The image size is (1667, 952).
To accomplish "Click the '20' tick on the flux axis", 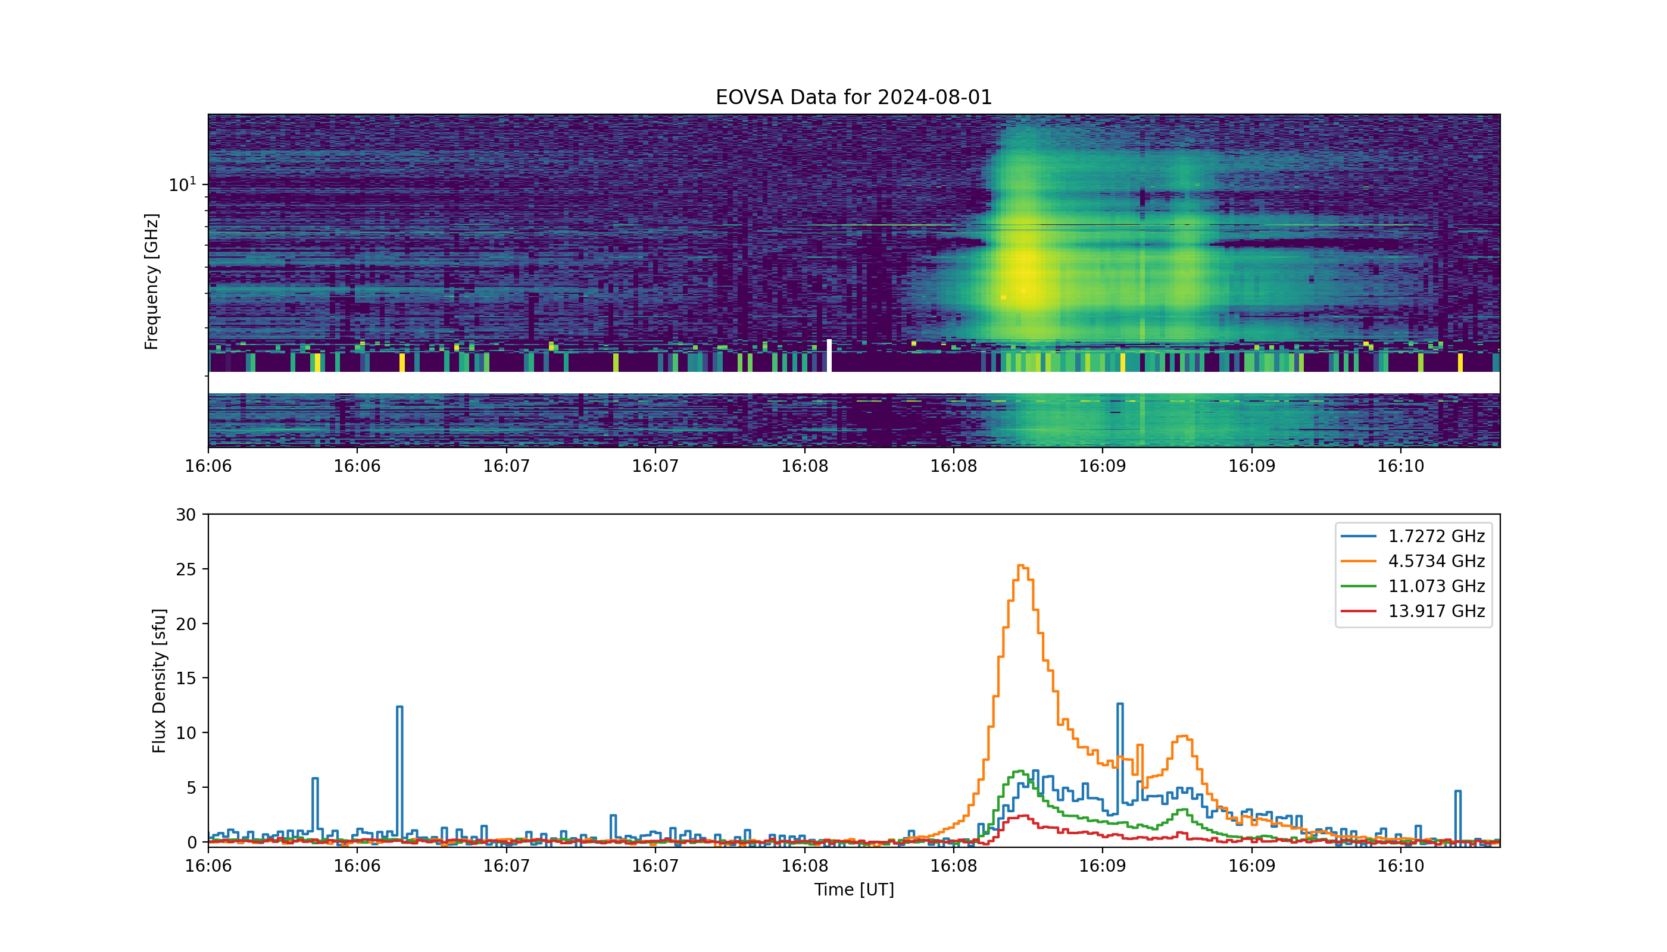I will [x=186, y=624].
